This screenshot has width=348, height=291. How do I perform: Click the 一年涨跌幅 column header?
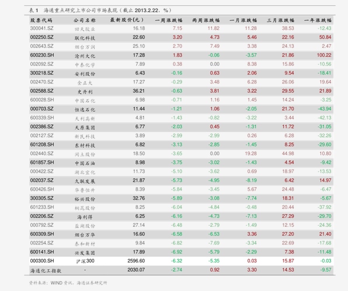[318, 20]
